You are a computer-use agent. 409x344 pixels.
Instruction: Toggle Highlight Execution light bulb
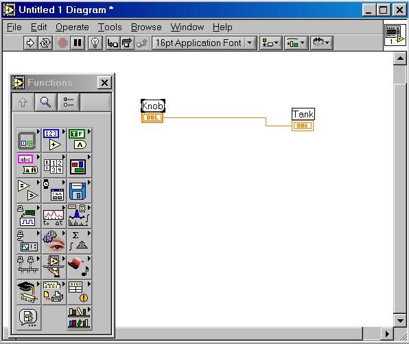pyautogui.click(x=95, y=43)
